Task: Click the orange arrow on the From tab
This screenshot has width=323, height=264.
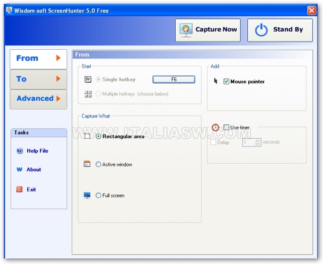Action: [58, 58]
